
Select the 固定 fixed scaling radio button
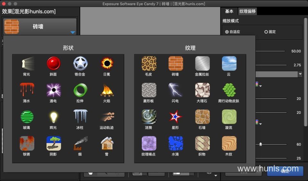coord(266,32)
